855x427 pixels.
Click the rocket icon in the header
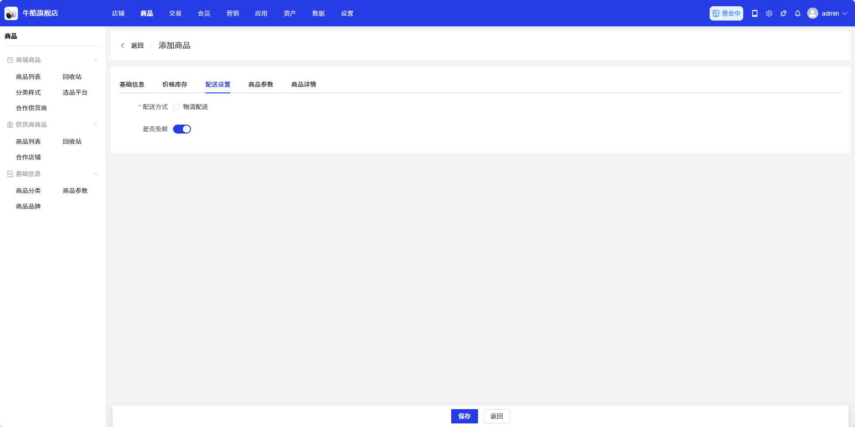click(x=783, y=13)
